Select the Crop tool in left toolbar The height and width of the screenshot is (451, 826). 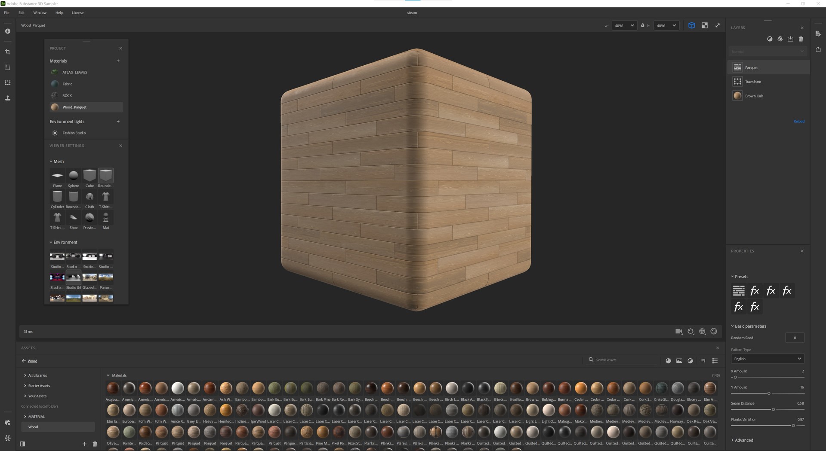8,52
